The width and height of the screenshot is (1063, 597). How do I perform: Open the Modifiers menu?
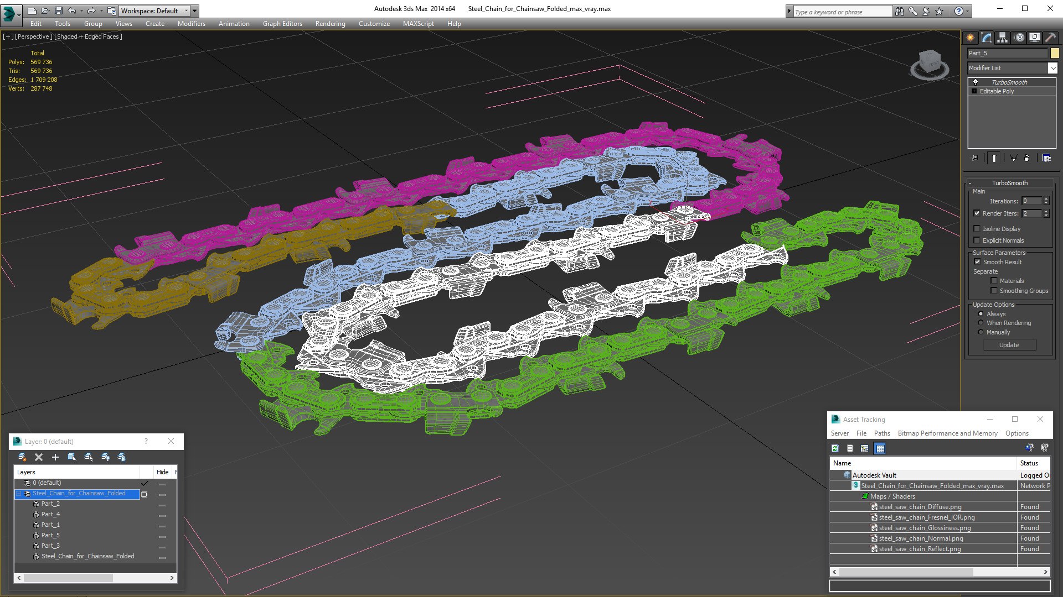pyautogui.click(x=191, y=24)
